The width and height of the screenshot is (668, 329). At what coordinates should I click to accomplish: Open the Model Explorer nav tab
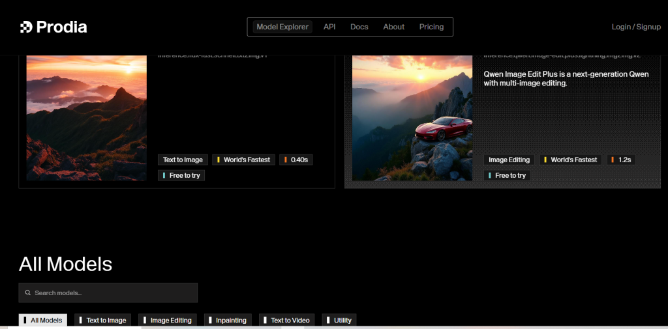(x=282, y=27)
